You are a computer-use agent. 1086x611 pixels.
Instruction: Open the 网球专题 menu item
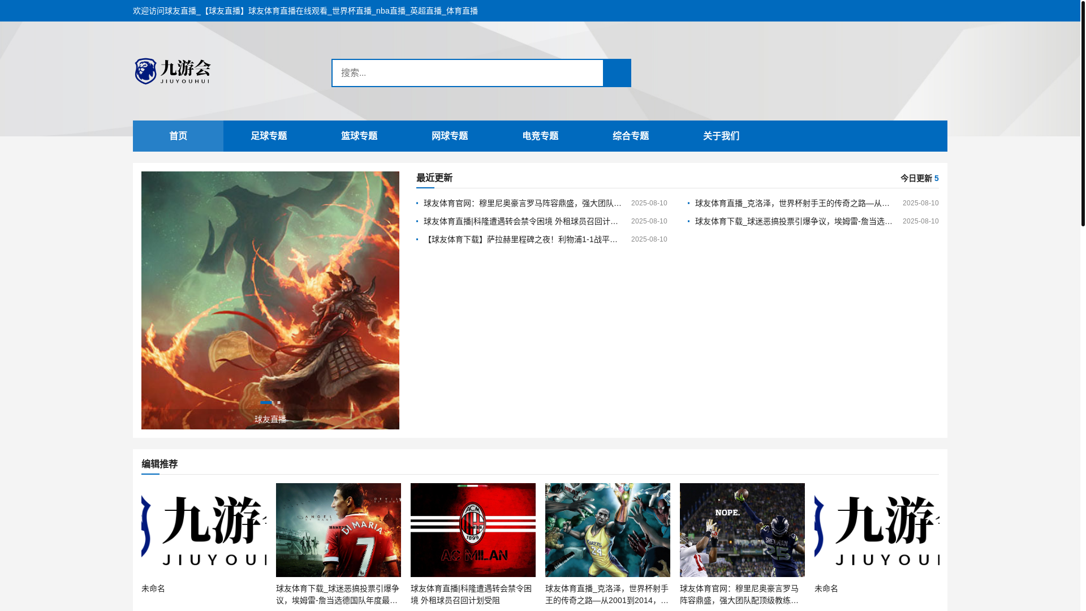[450, 136]
